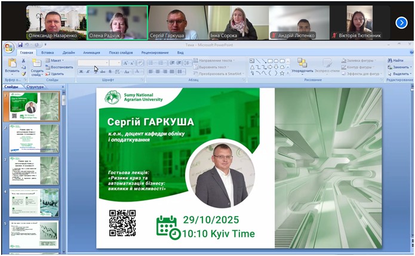Select the third slide thumbnail
The height and width of the screenshot is (256, 415).
click(33, 171)
